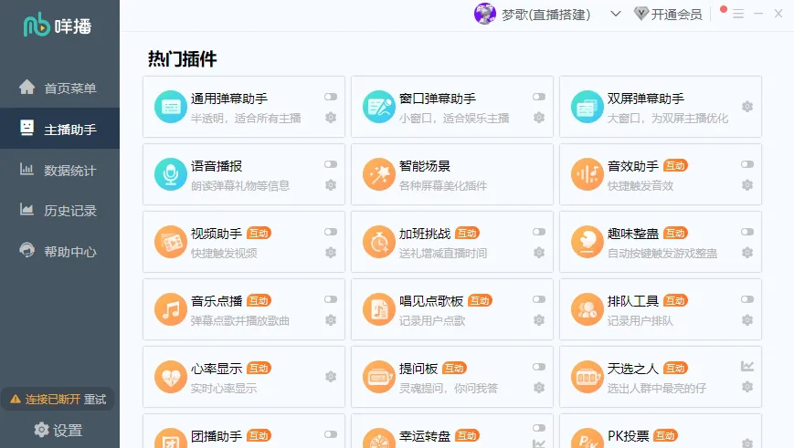794x448 pixels.
Task: Open the hamburger menu icon in title bar
Action: [x=738, y=15]
